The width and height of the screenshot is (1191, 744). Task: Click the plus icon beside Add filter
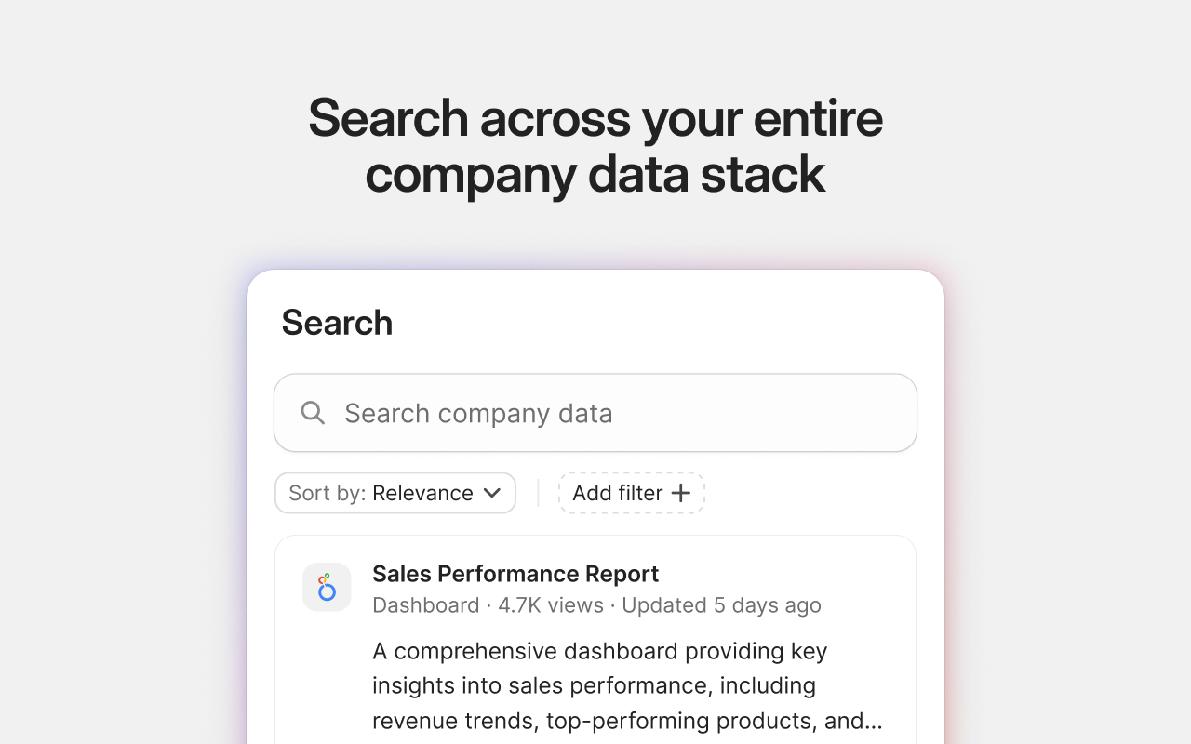click(681, 493)
